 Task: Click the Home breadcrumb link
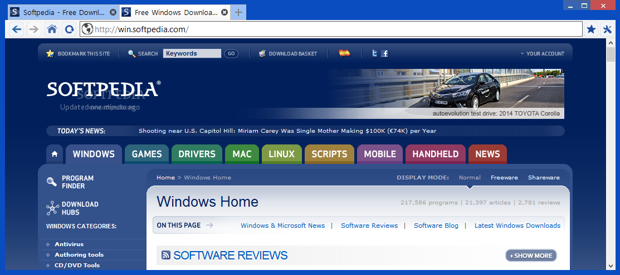165,178
